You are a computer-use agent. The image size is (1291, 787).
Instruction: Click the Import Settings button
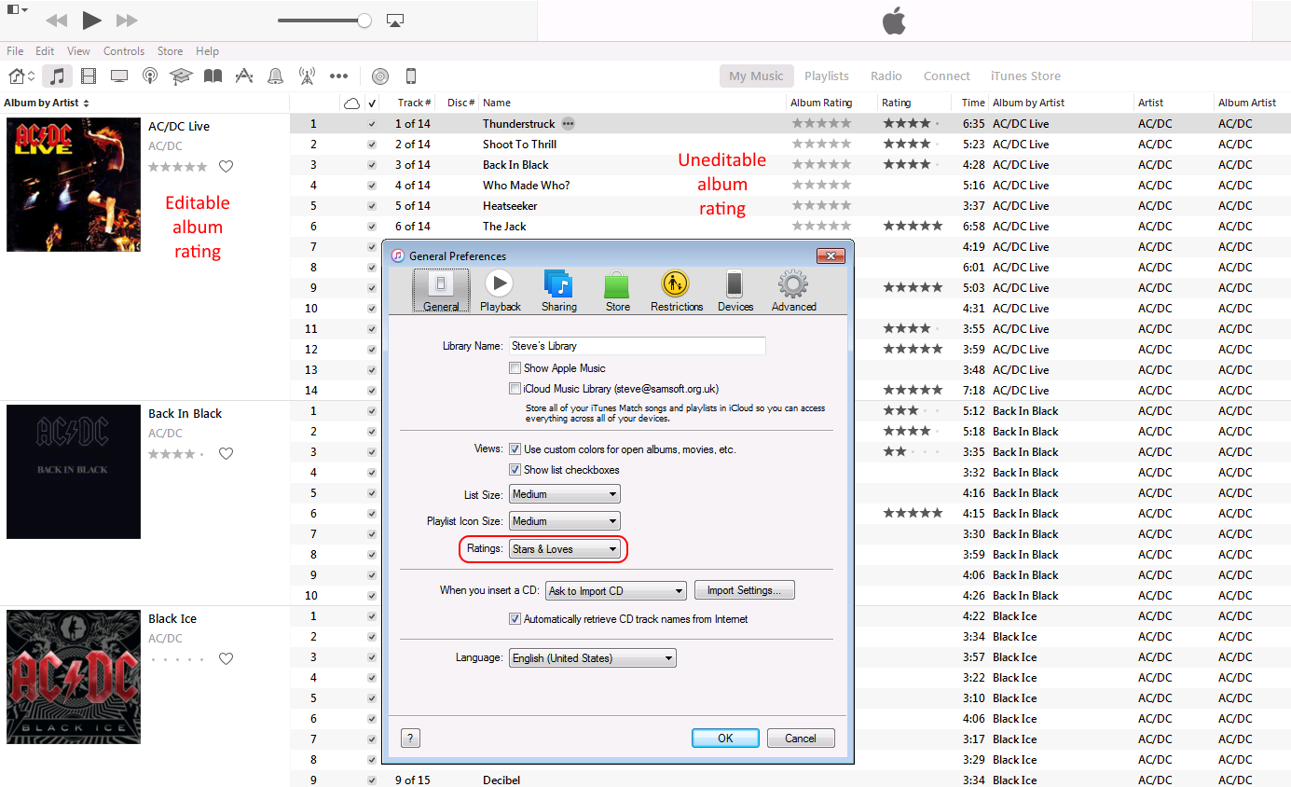point(744,590)
